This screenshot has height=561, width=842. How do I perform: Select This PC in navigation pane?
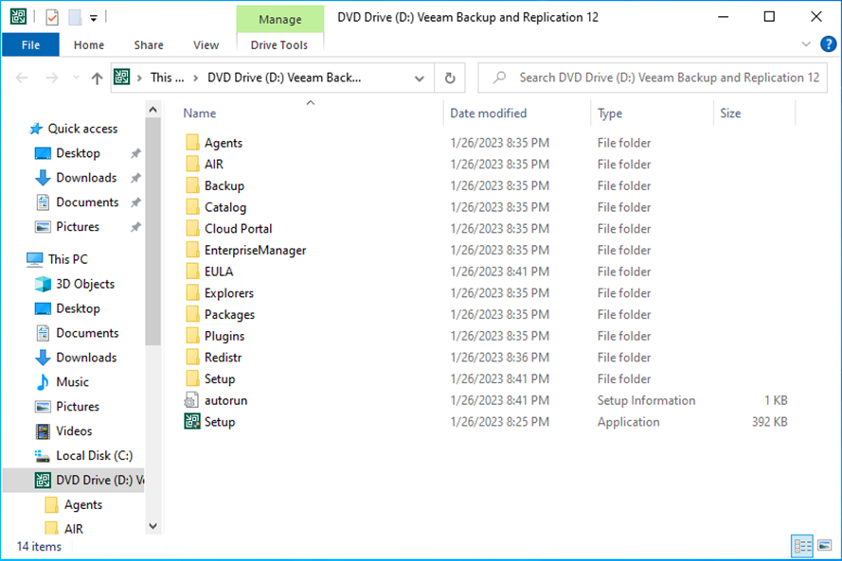coord(67,259)
